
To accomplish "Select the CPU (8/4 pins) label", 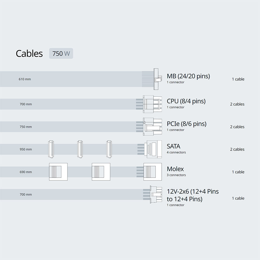I will click(186, 101).
